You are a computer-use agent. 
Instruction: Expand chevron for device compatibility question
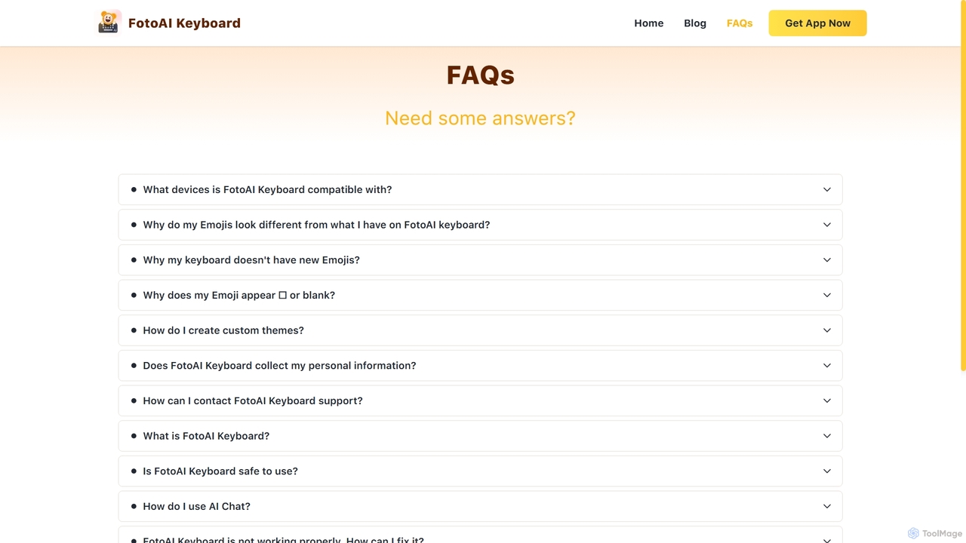[x=827, y=189]
